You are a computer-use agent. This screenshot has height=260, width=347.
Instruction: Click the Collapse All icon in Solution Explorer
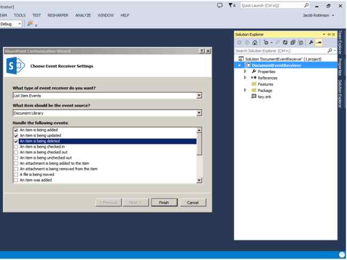[x=293, y=43]
